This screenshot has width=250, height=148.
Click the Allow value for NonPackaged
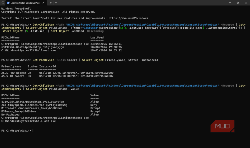pyautogui.click(x=94, y=114)
